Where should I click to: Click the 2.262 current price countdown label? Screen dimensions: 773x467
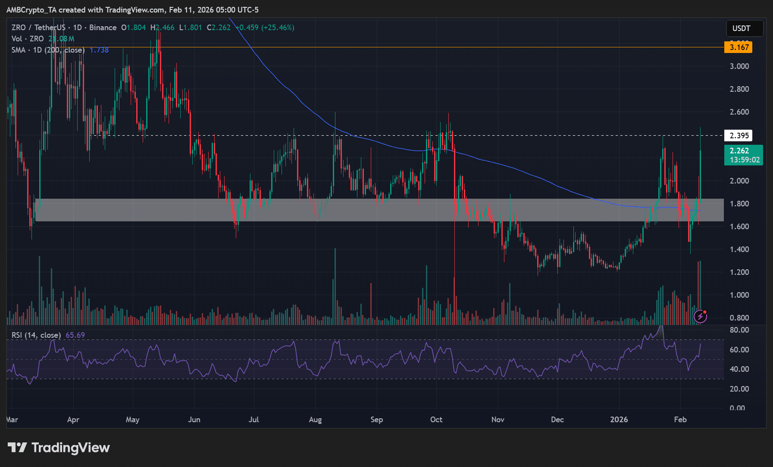(743, 155)
